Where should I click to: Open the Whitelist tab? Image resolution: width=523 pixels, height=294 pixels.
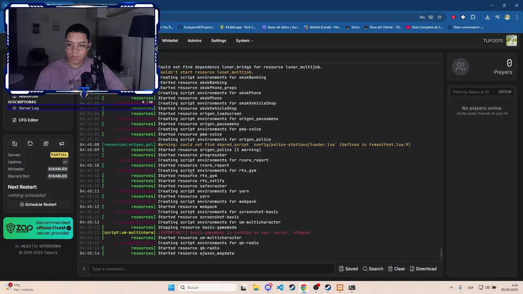170,41
